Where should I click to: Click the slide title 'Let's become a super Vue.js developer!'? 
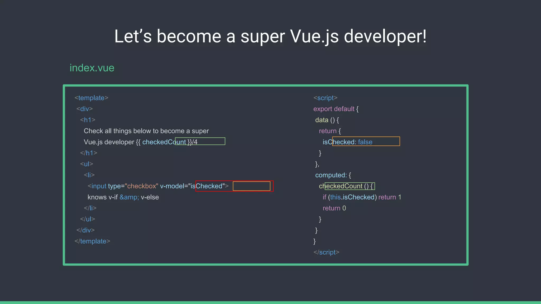pyautogui.click(x=270, y=36)
